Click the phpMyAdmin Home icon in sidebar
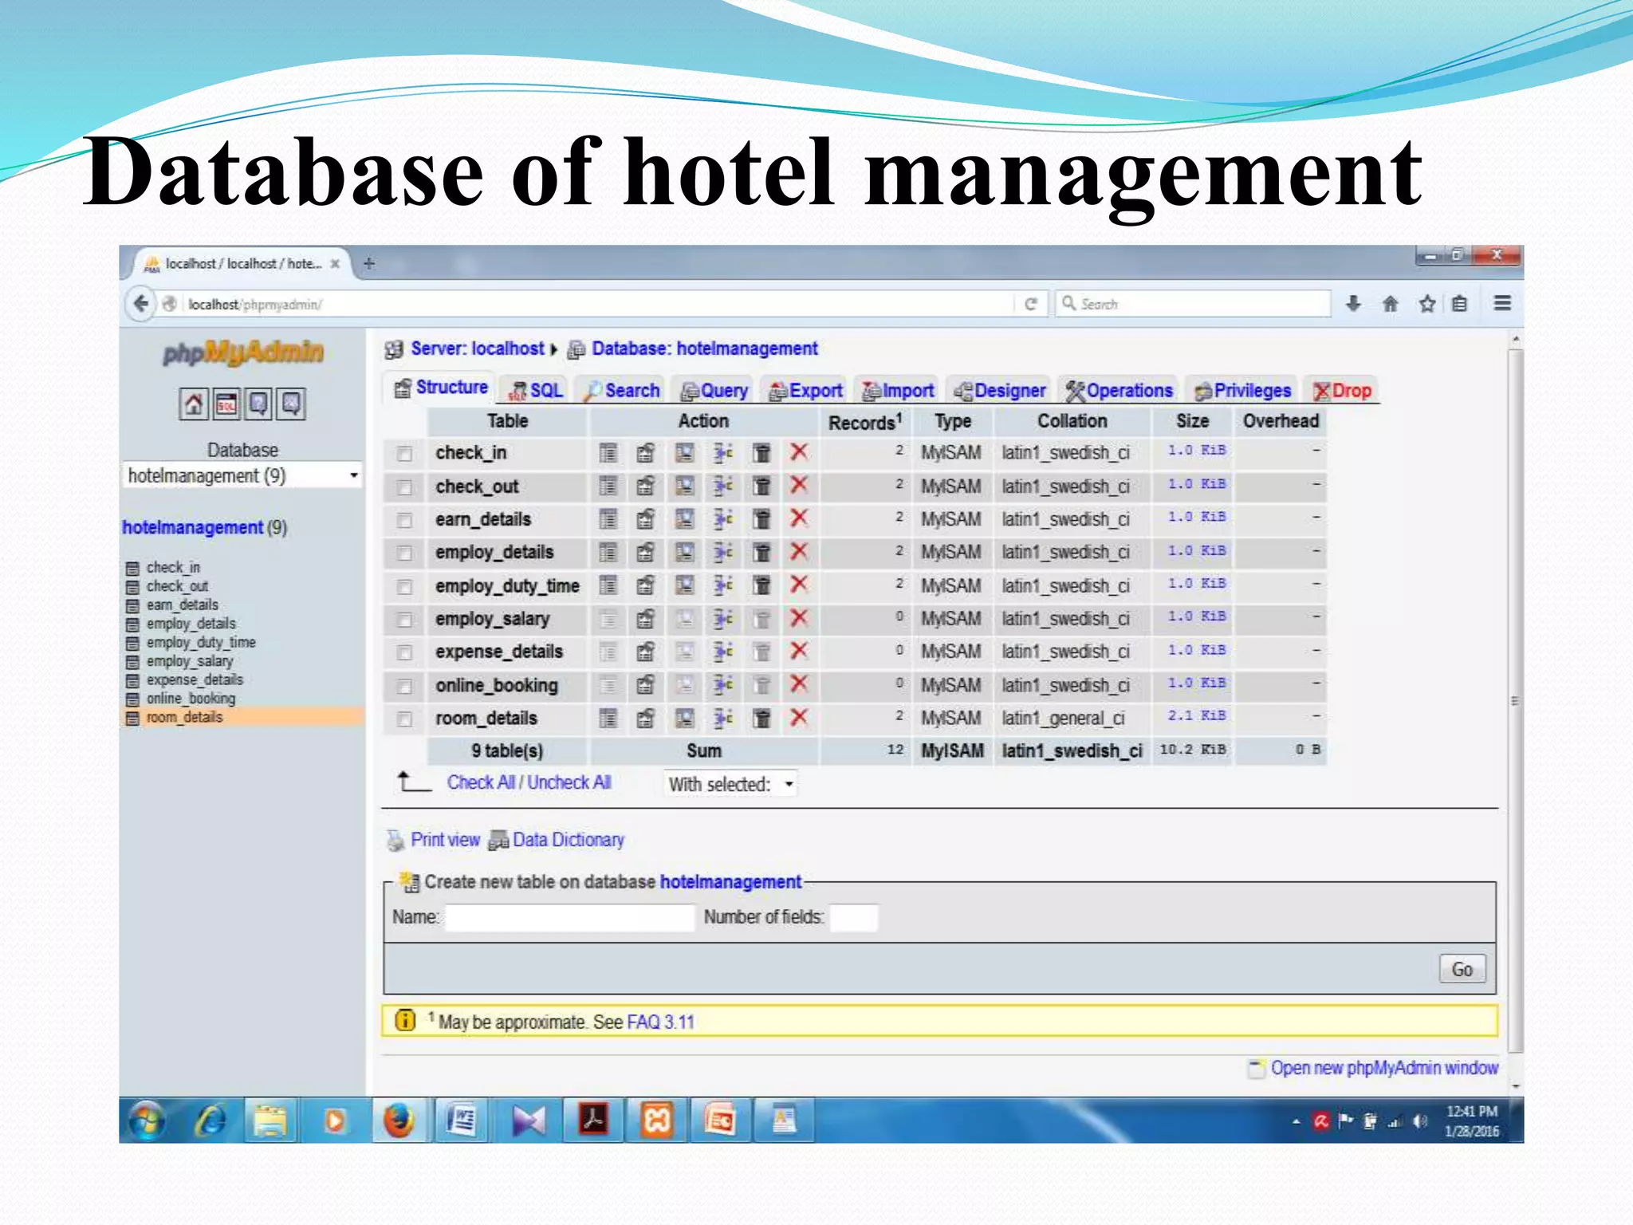 (194, 404)
